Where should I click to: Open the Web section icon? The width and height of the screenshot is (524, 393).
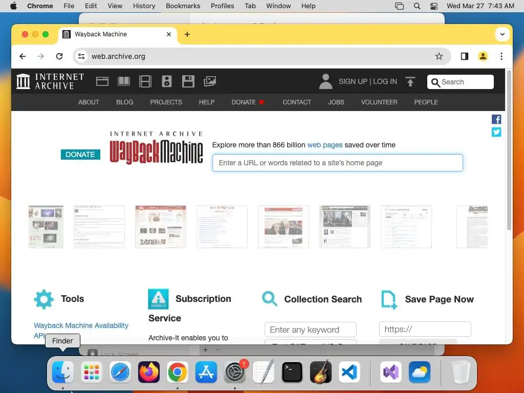102,81
